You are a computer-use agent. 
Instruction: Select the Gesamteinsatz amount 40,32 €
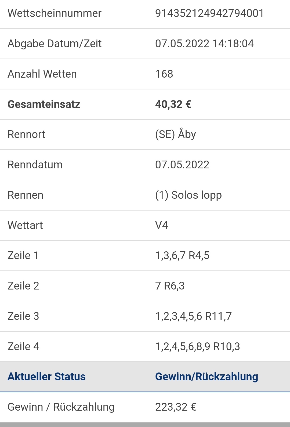click(173, 104)
